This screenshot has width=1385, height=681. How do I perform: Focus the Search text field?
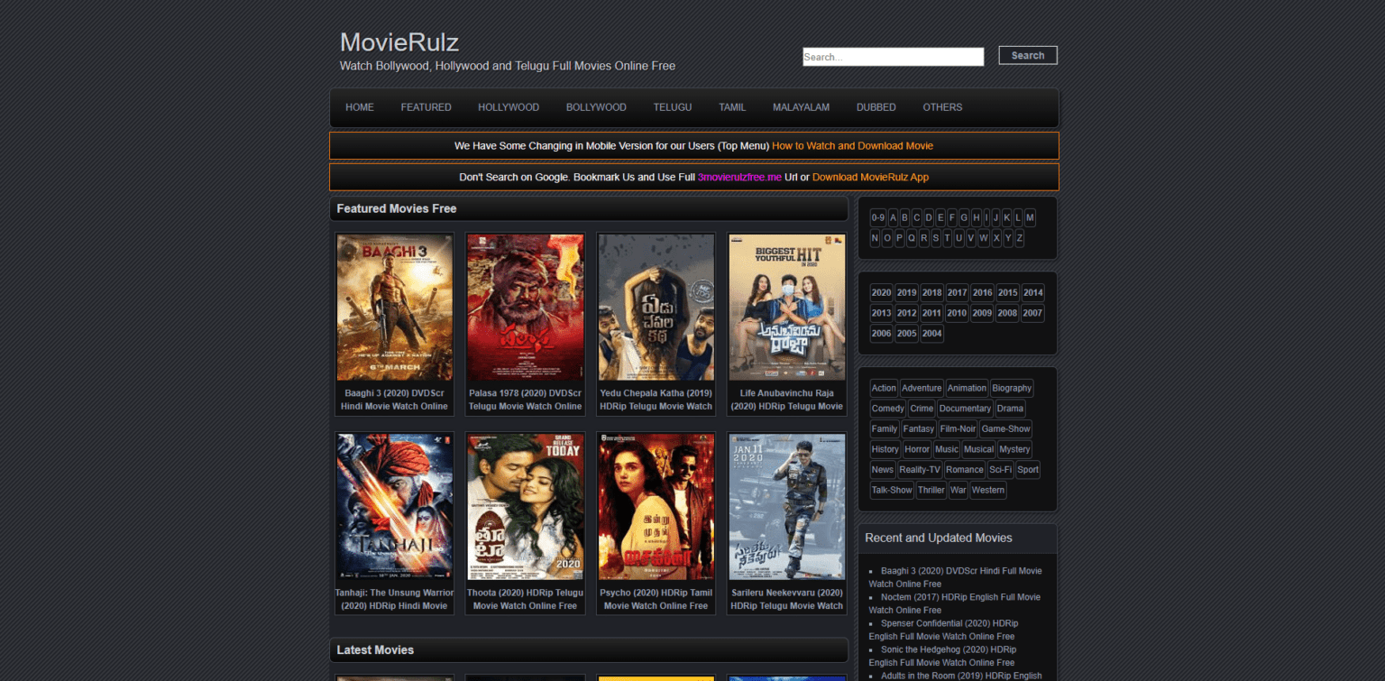893,57
